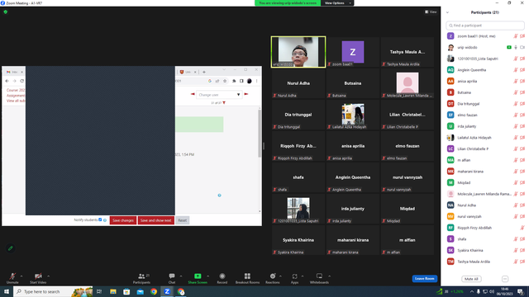Start recording with the Record button

pos(222,278)
